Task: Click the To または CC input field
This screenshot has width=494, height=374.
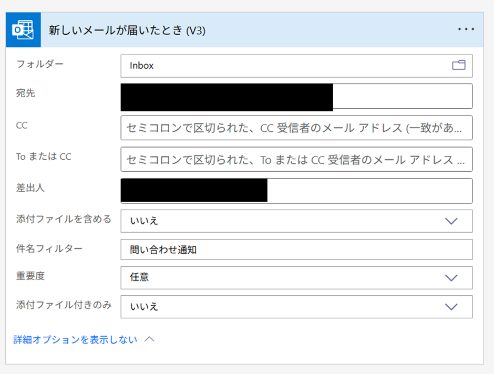Action: click(x=296, y=159)
